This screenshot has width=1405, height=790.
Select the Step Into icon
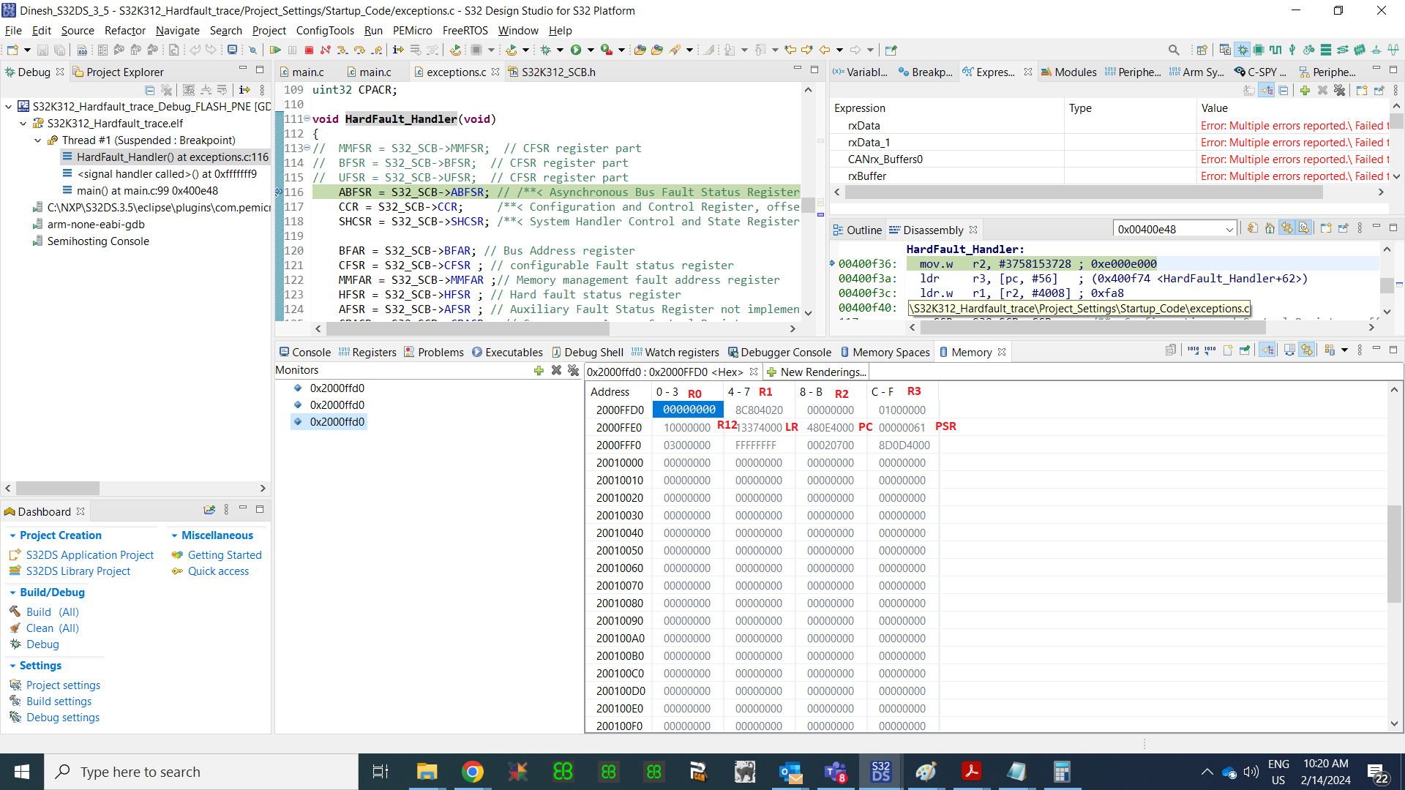[x=342, y=49]
